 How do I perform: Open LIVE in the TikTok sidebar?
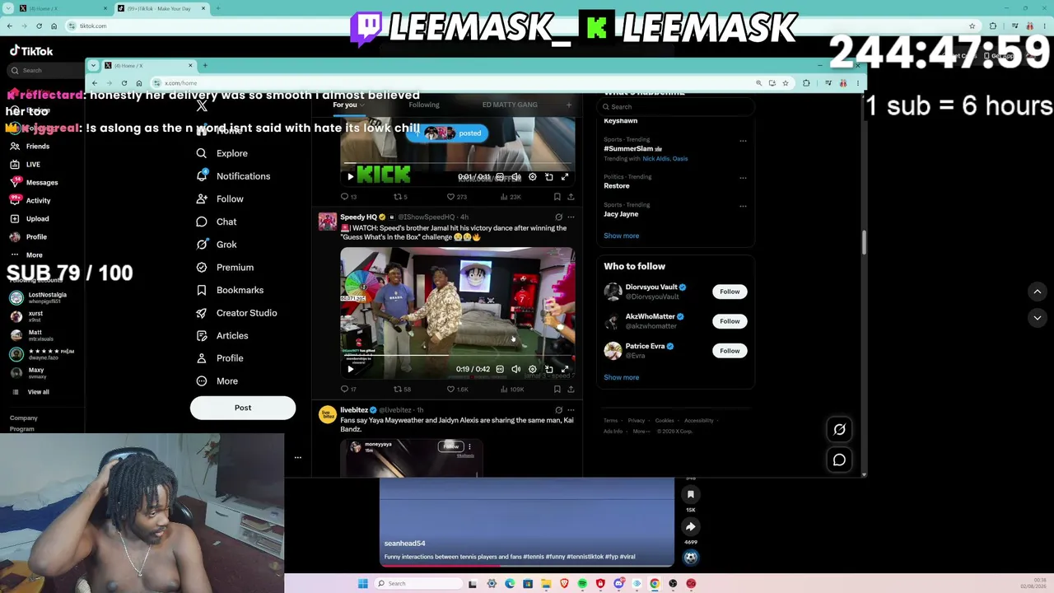point(25,165)
